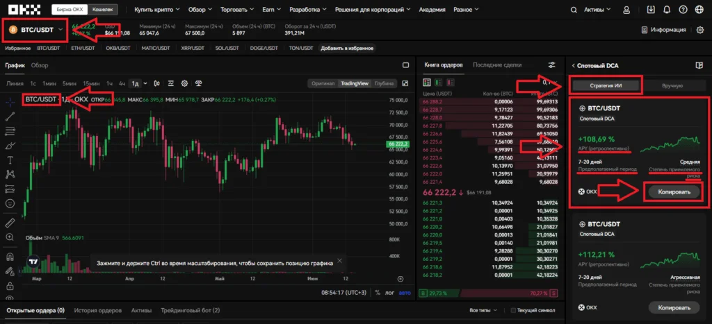712x324 pixels.
Task: Expand the BTC/USDT pair selector
Action: point(35,30)
